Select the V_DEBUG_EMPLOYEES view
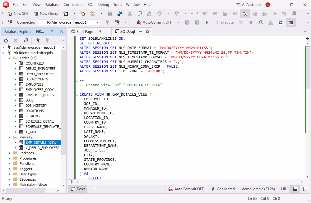This screenshot has width=311, height=203. [x=42, y=148]
